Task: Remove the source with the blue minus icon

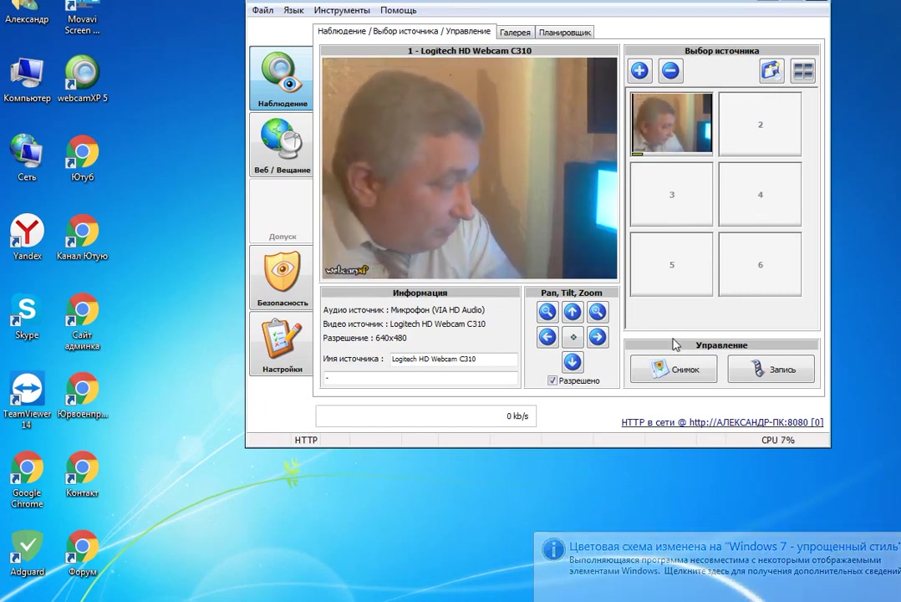Action: [x=670, y=71]
